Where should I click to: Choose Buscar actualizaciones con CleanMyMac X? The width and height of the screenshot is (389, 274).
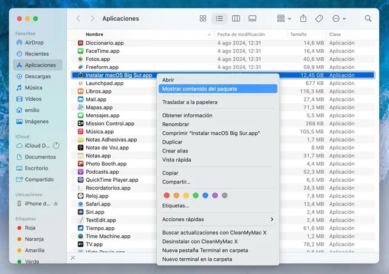(218, 233)
